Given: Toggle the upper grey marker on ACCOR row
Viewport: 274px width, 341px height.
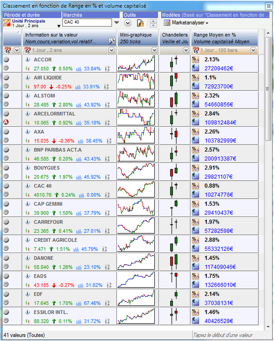Looking at the screenshot, I should pos(6,59).
